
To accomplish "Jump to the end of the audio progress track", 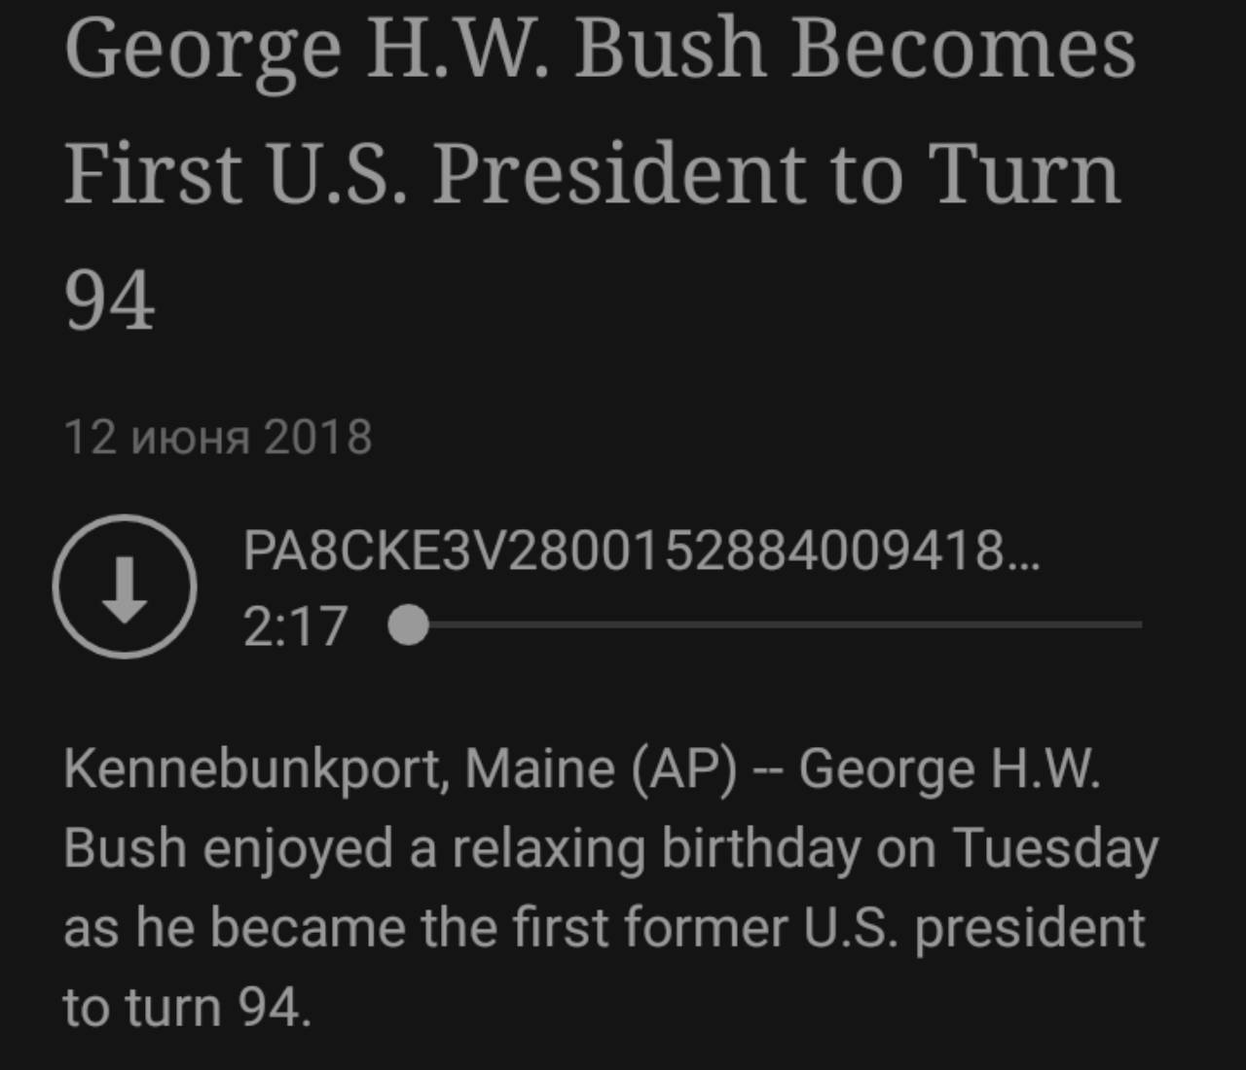I will click(1139, 624).
